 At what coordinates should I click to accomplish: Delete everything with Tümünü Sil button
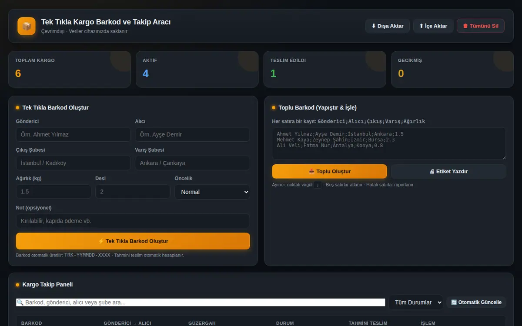[481, 26]
